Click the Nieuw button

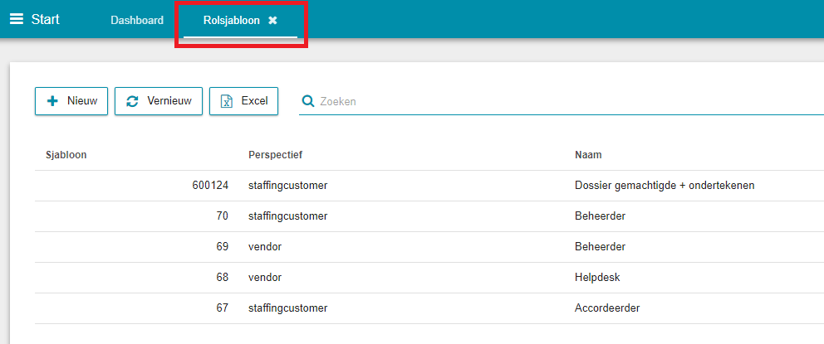coord(71,101)
